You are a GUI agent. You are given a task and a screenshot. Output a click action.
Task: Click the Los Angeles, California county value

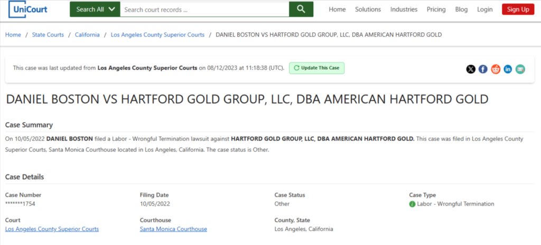click(304, 229)
